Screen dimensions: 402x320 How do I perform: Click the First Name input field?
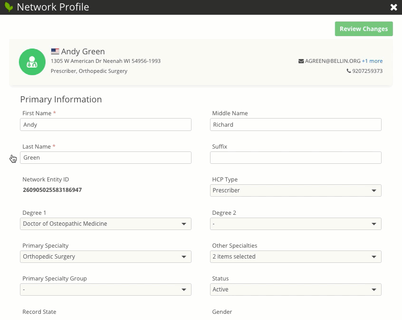click(x=105, y=125)
